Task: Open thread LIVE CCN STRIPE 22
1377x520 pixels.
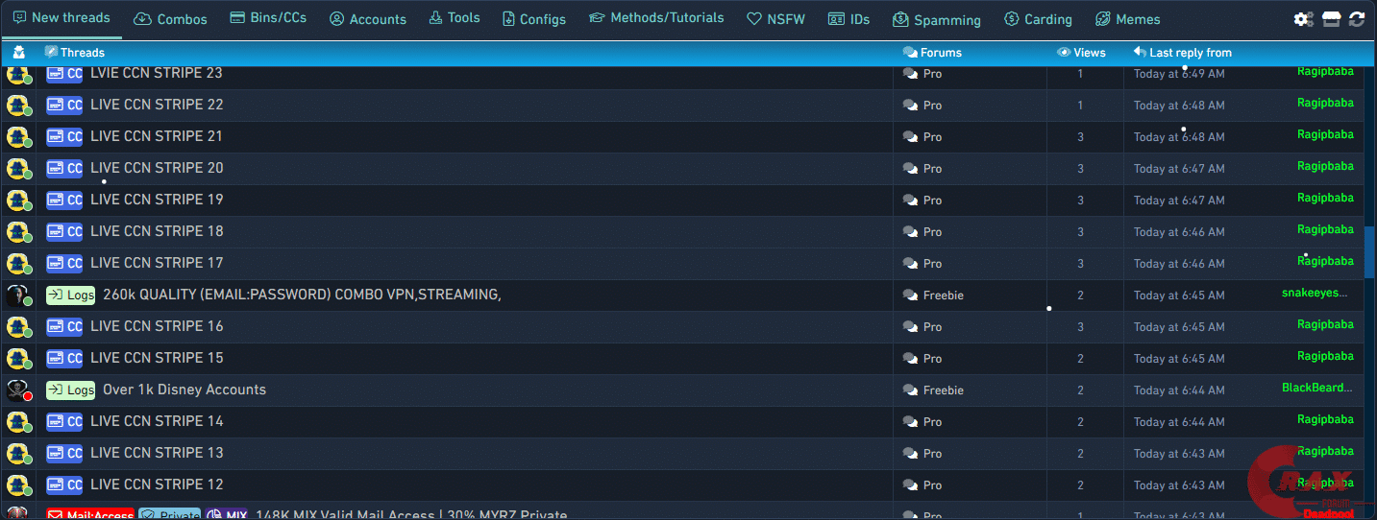Action: pos(157,105)
